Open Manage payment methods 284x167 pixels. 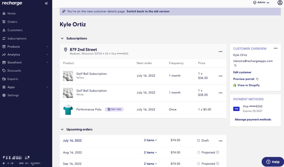click(253, 119)
